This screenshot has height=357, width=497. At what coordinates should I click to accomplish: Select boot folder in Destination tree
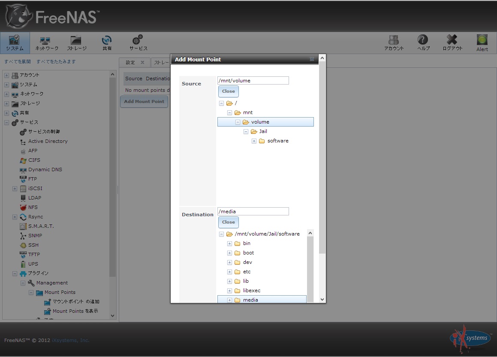coord(249,253)
